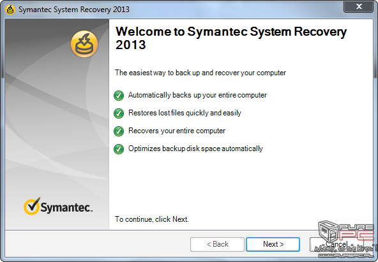Click the green check beside Restores lost files
This screenshot has width=378, height=262.
(x=119, y=113)
